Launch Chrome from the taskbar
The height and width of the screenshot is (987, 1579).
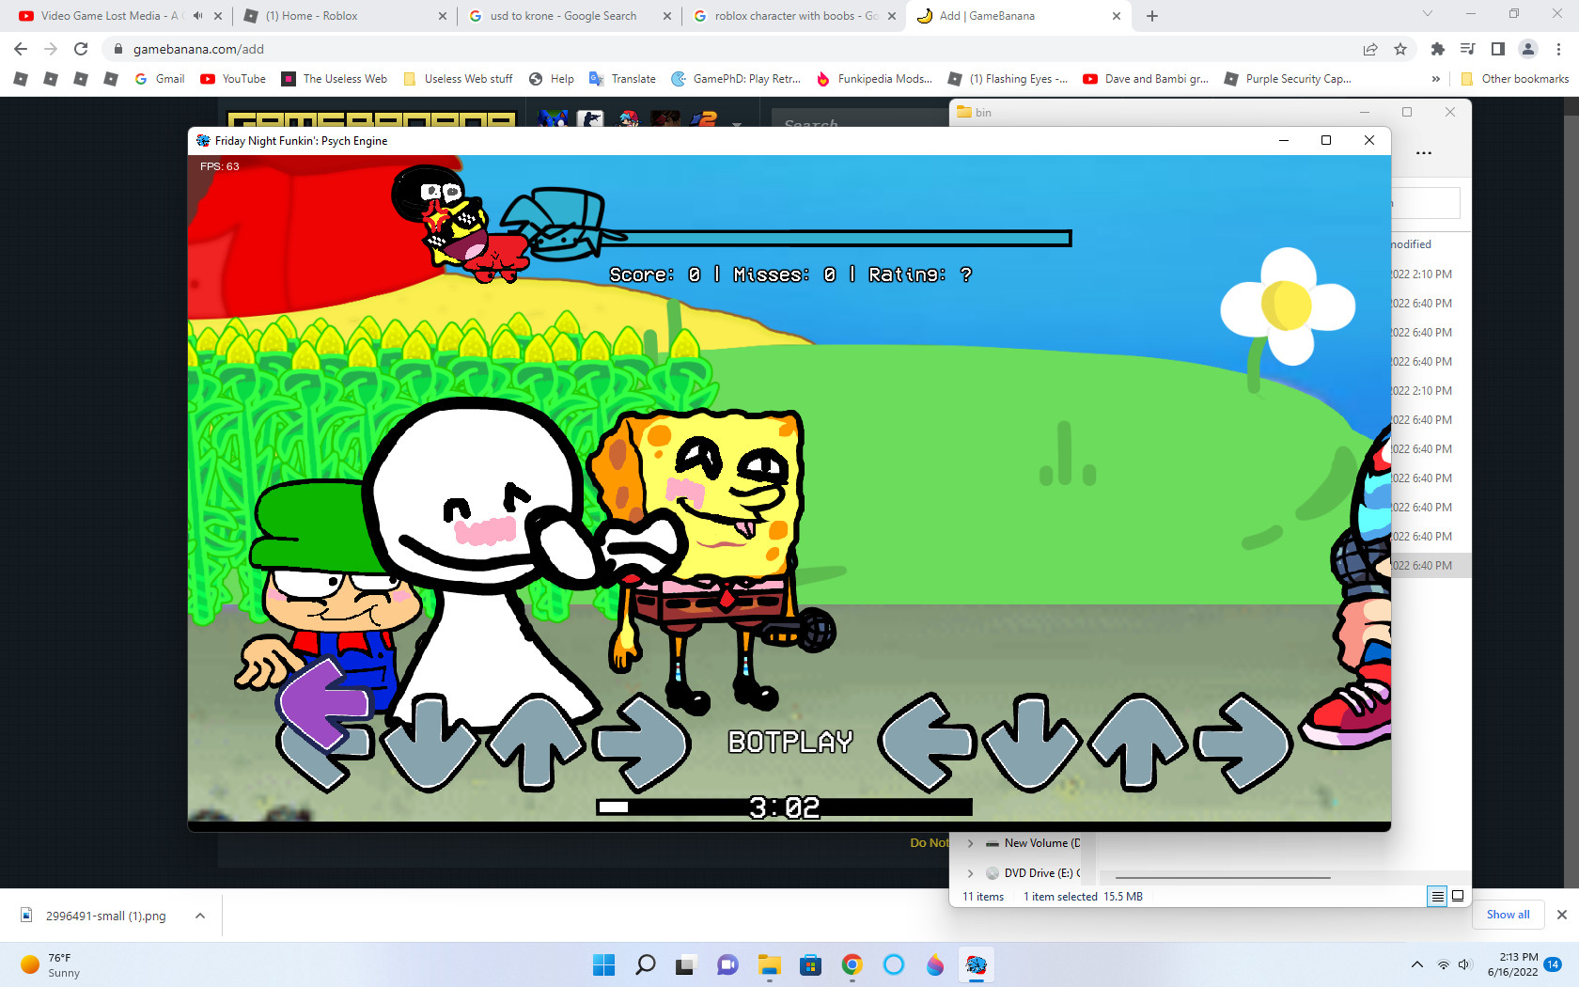click(x=852, y=964)
